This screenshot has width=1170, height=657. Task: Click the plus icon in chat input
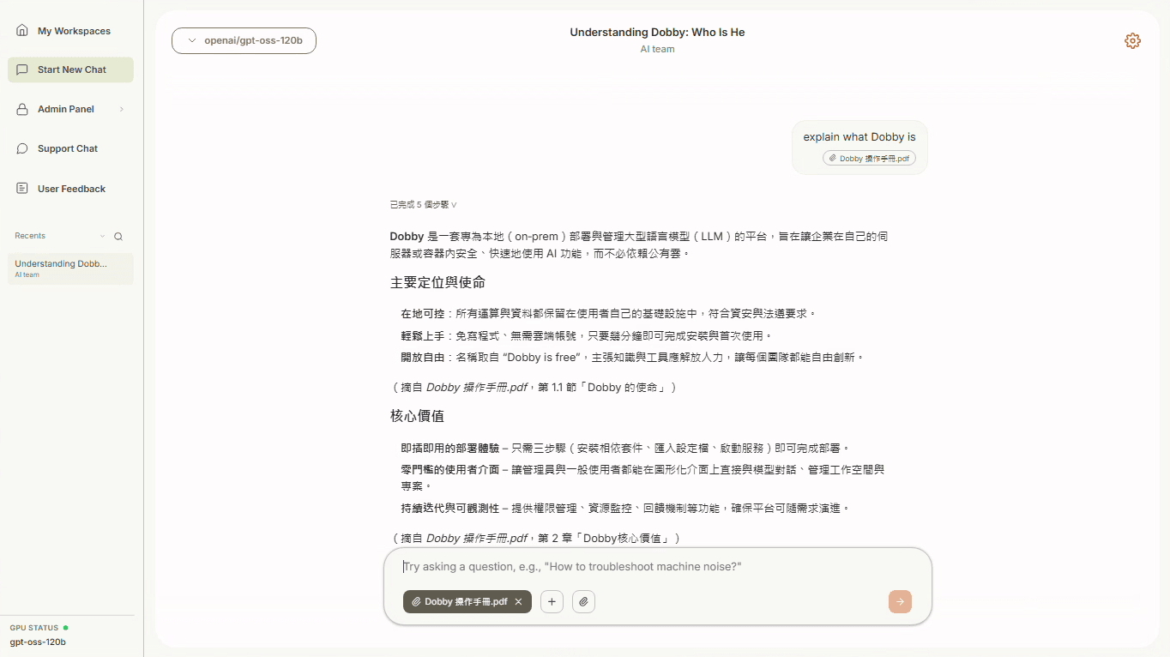[x=552, y=602]
